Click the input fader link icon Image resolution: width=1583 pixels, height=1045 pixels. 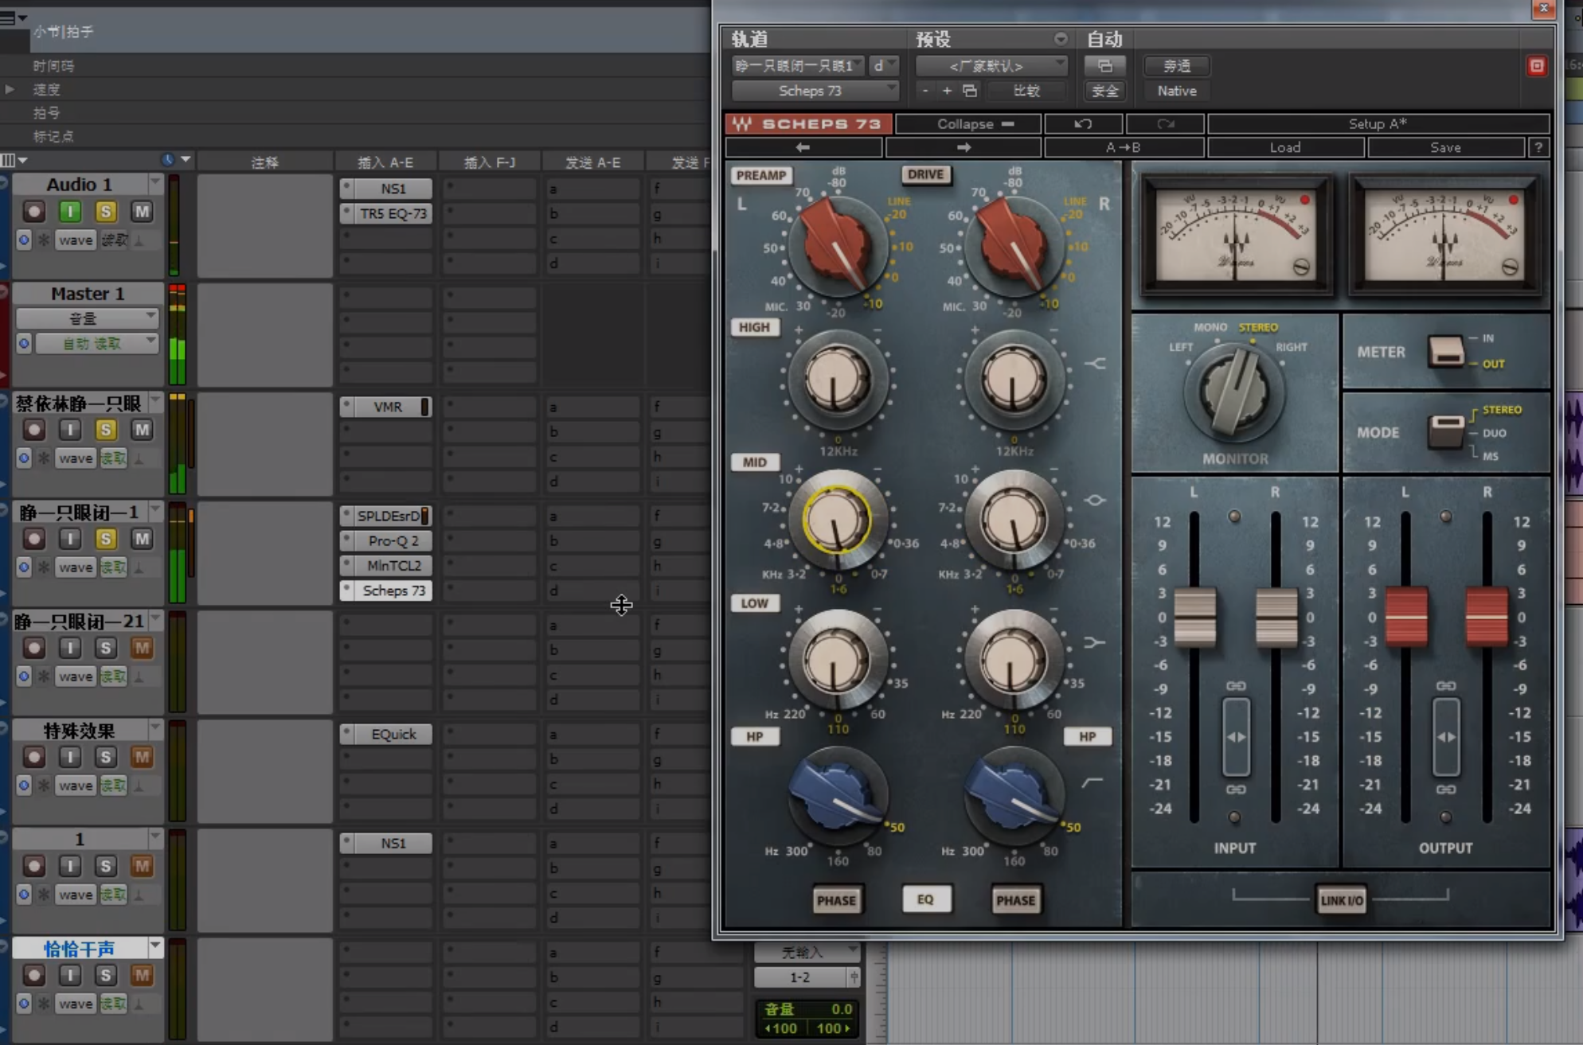1236,686
